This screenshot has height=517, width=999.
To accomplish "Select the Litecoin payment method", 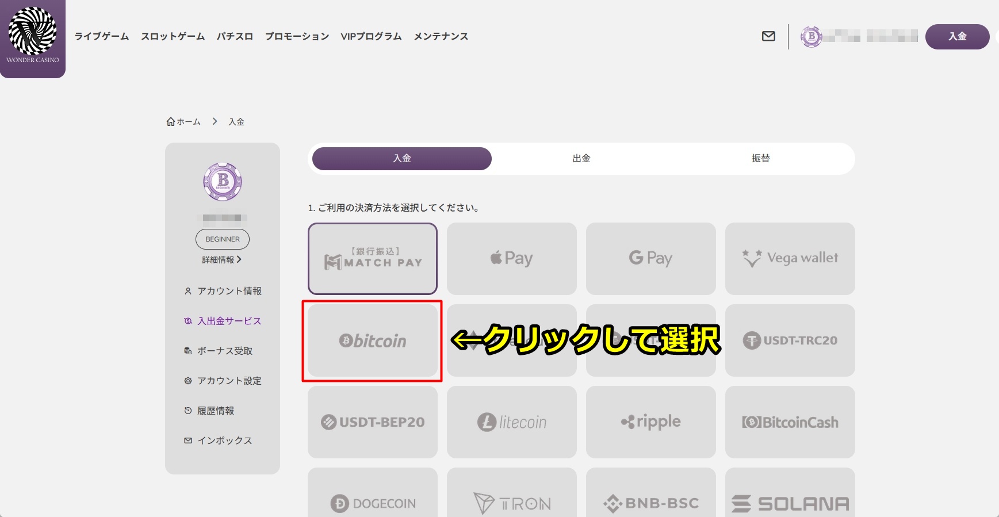I will point(512,422).
